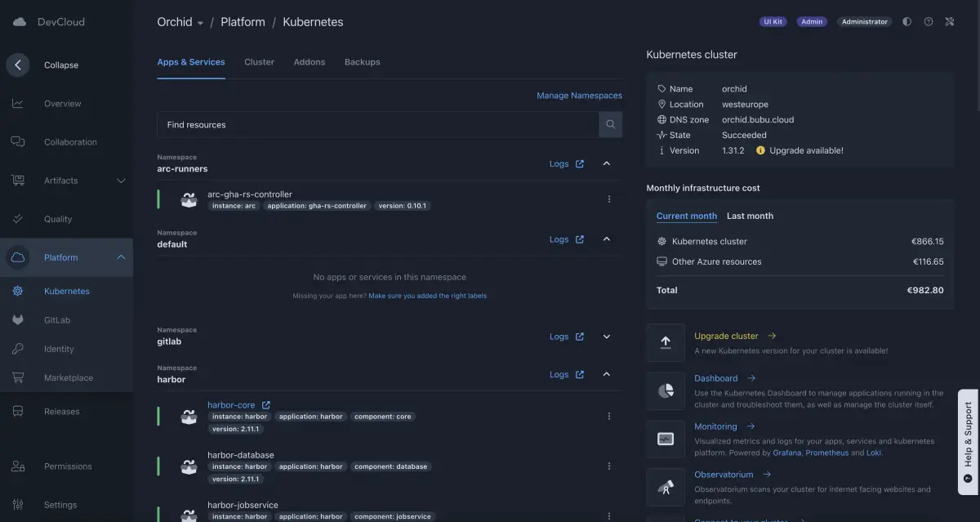Click the Artifacts cart icon
Screen dimensions: 980x522
click(x=18, y=181)
